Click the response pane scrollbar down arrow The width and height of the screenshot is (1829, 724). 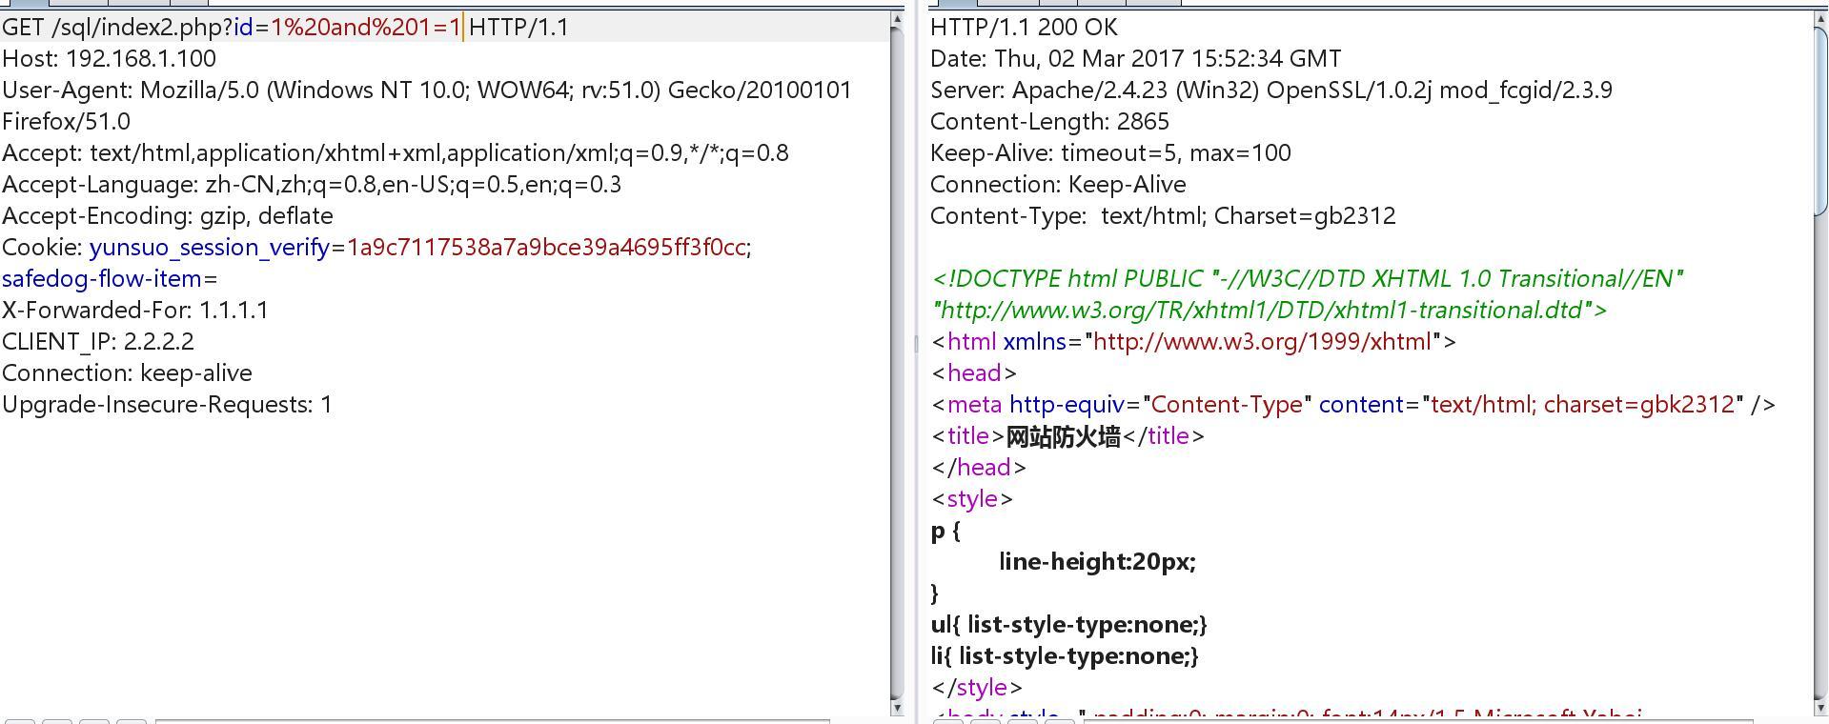(x=1821, y=708)
